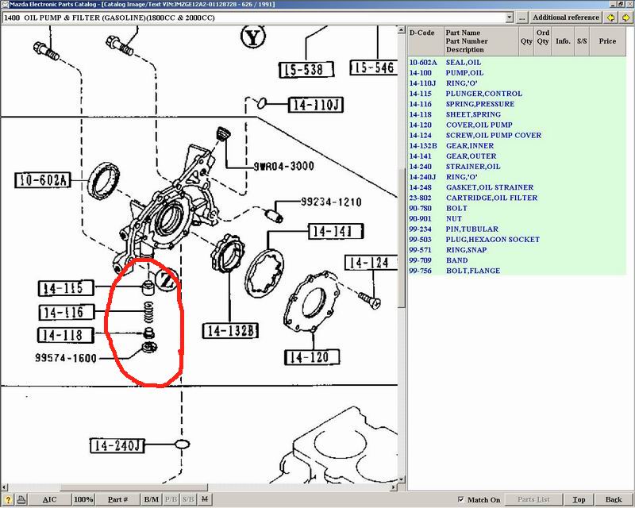Select PUMP,OIL row 14-100
Image resolution: width=635 pixels, height=508 pixels.
click(x=518, y=73)
